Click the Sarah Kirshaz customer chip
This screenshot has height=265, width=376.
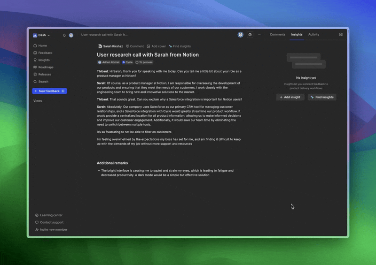point(110,46)
